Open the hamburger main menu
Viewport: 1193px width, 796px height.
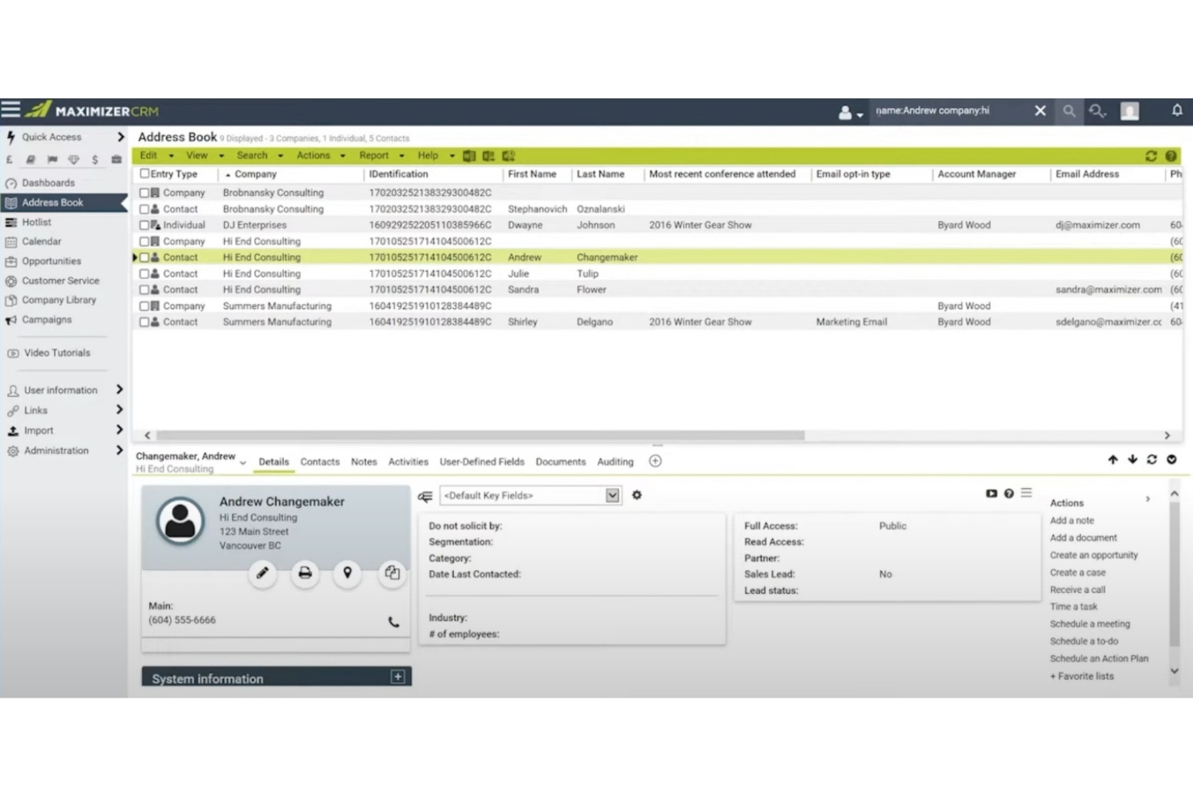click(10, 110)
